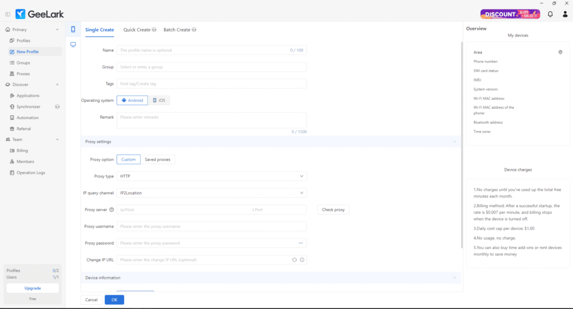This screenshot has width=573, height=309.
Task: Switch to the Quick Create tab
Action: pos(139,30)
